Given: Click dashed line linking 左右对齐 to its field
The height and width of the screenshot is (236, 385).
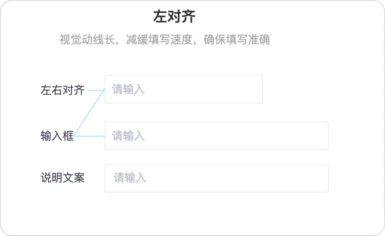Looking at the screenshot, I should click(x=97, y=90).
